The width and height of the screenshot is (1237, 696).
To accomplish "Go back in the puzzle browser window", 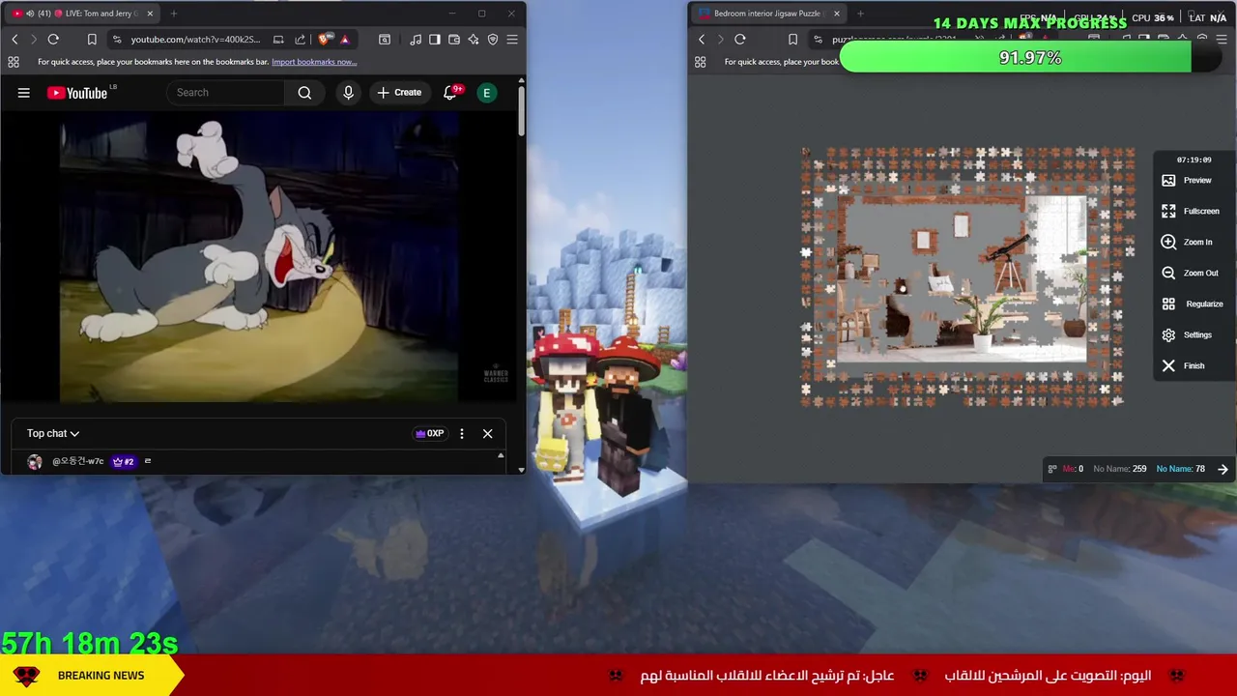I will 702,40.
